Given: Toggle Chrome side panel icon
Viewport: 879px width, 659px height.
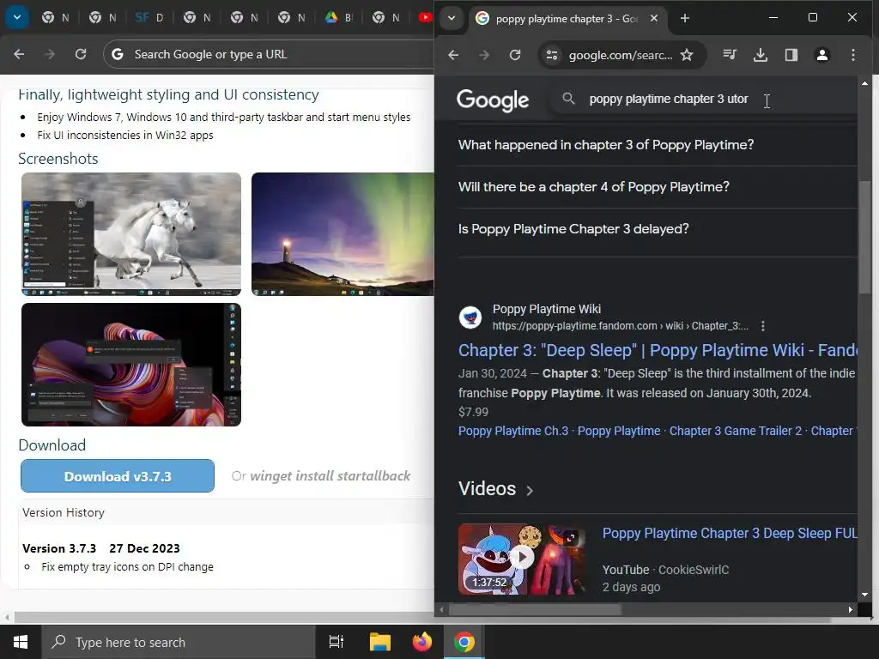Looking at the screenshot, I should (791, 55).
